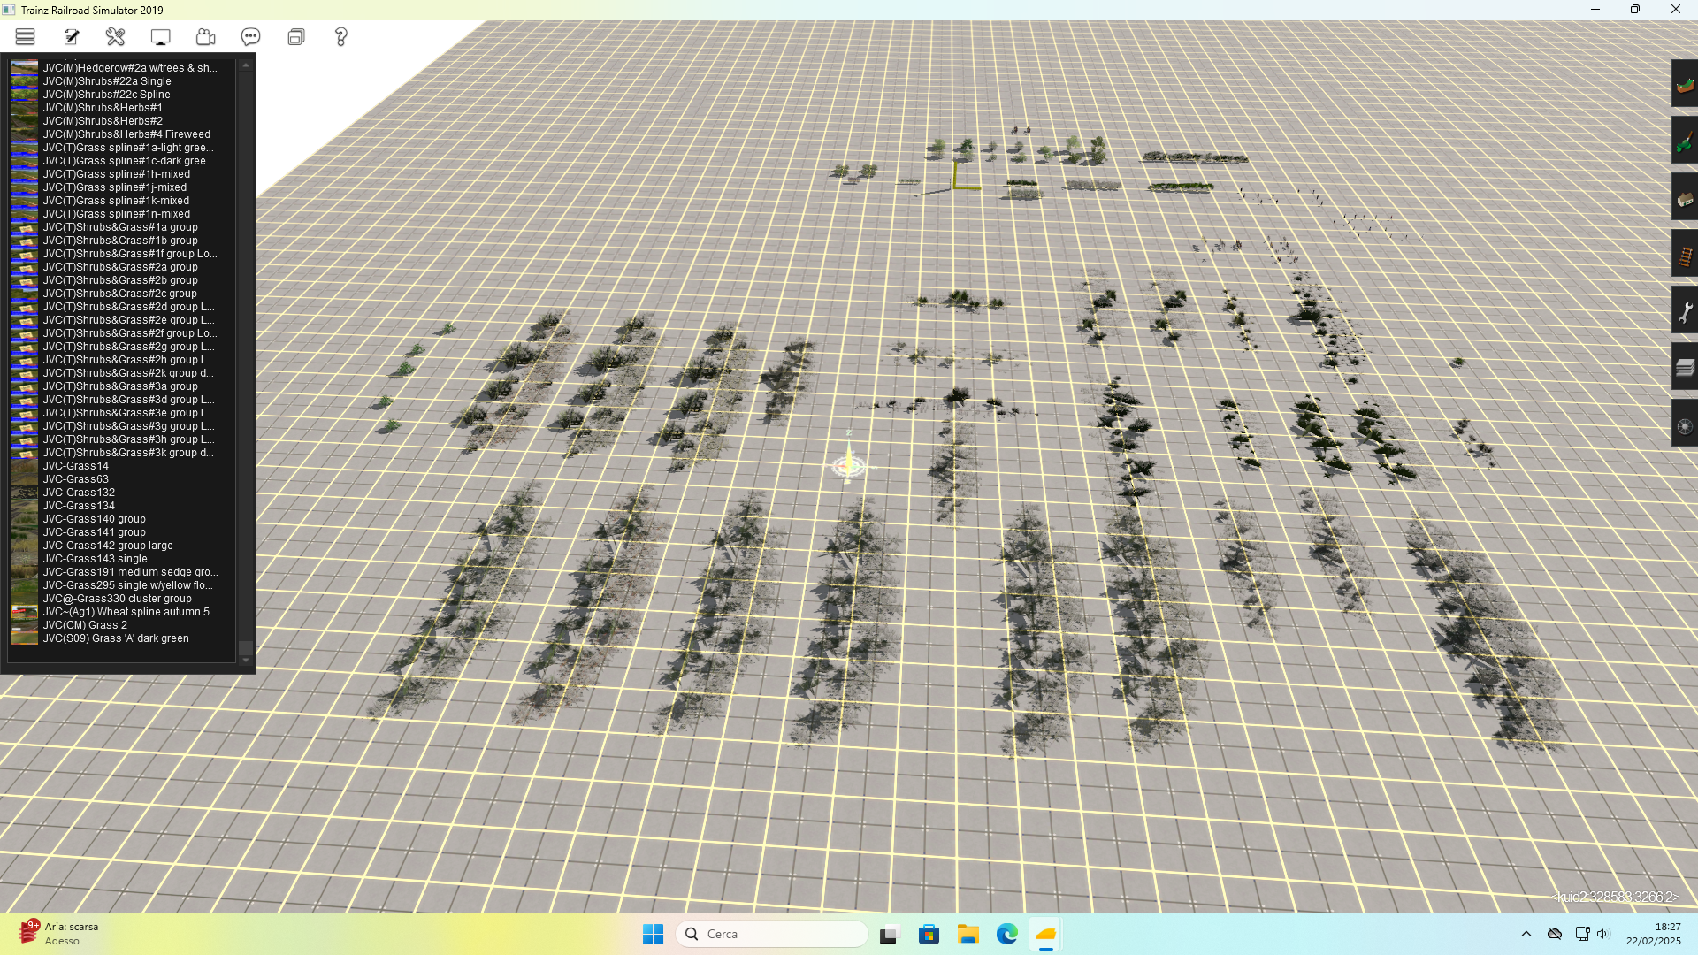Click the asset list scroll-down arrow
Screen dimensions: 1698x955
click(246, 660)
